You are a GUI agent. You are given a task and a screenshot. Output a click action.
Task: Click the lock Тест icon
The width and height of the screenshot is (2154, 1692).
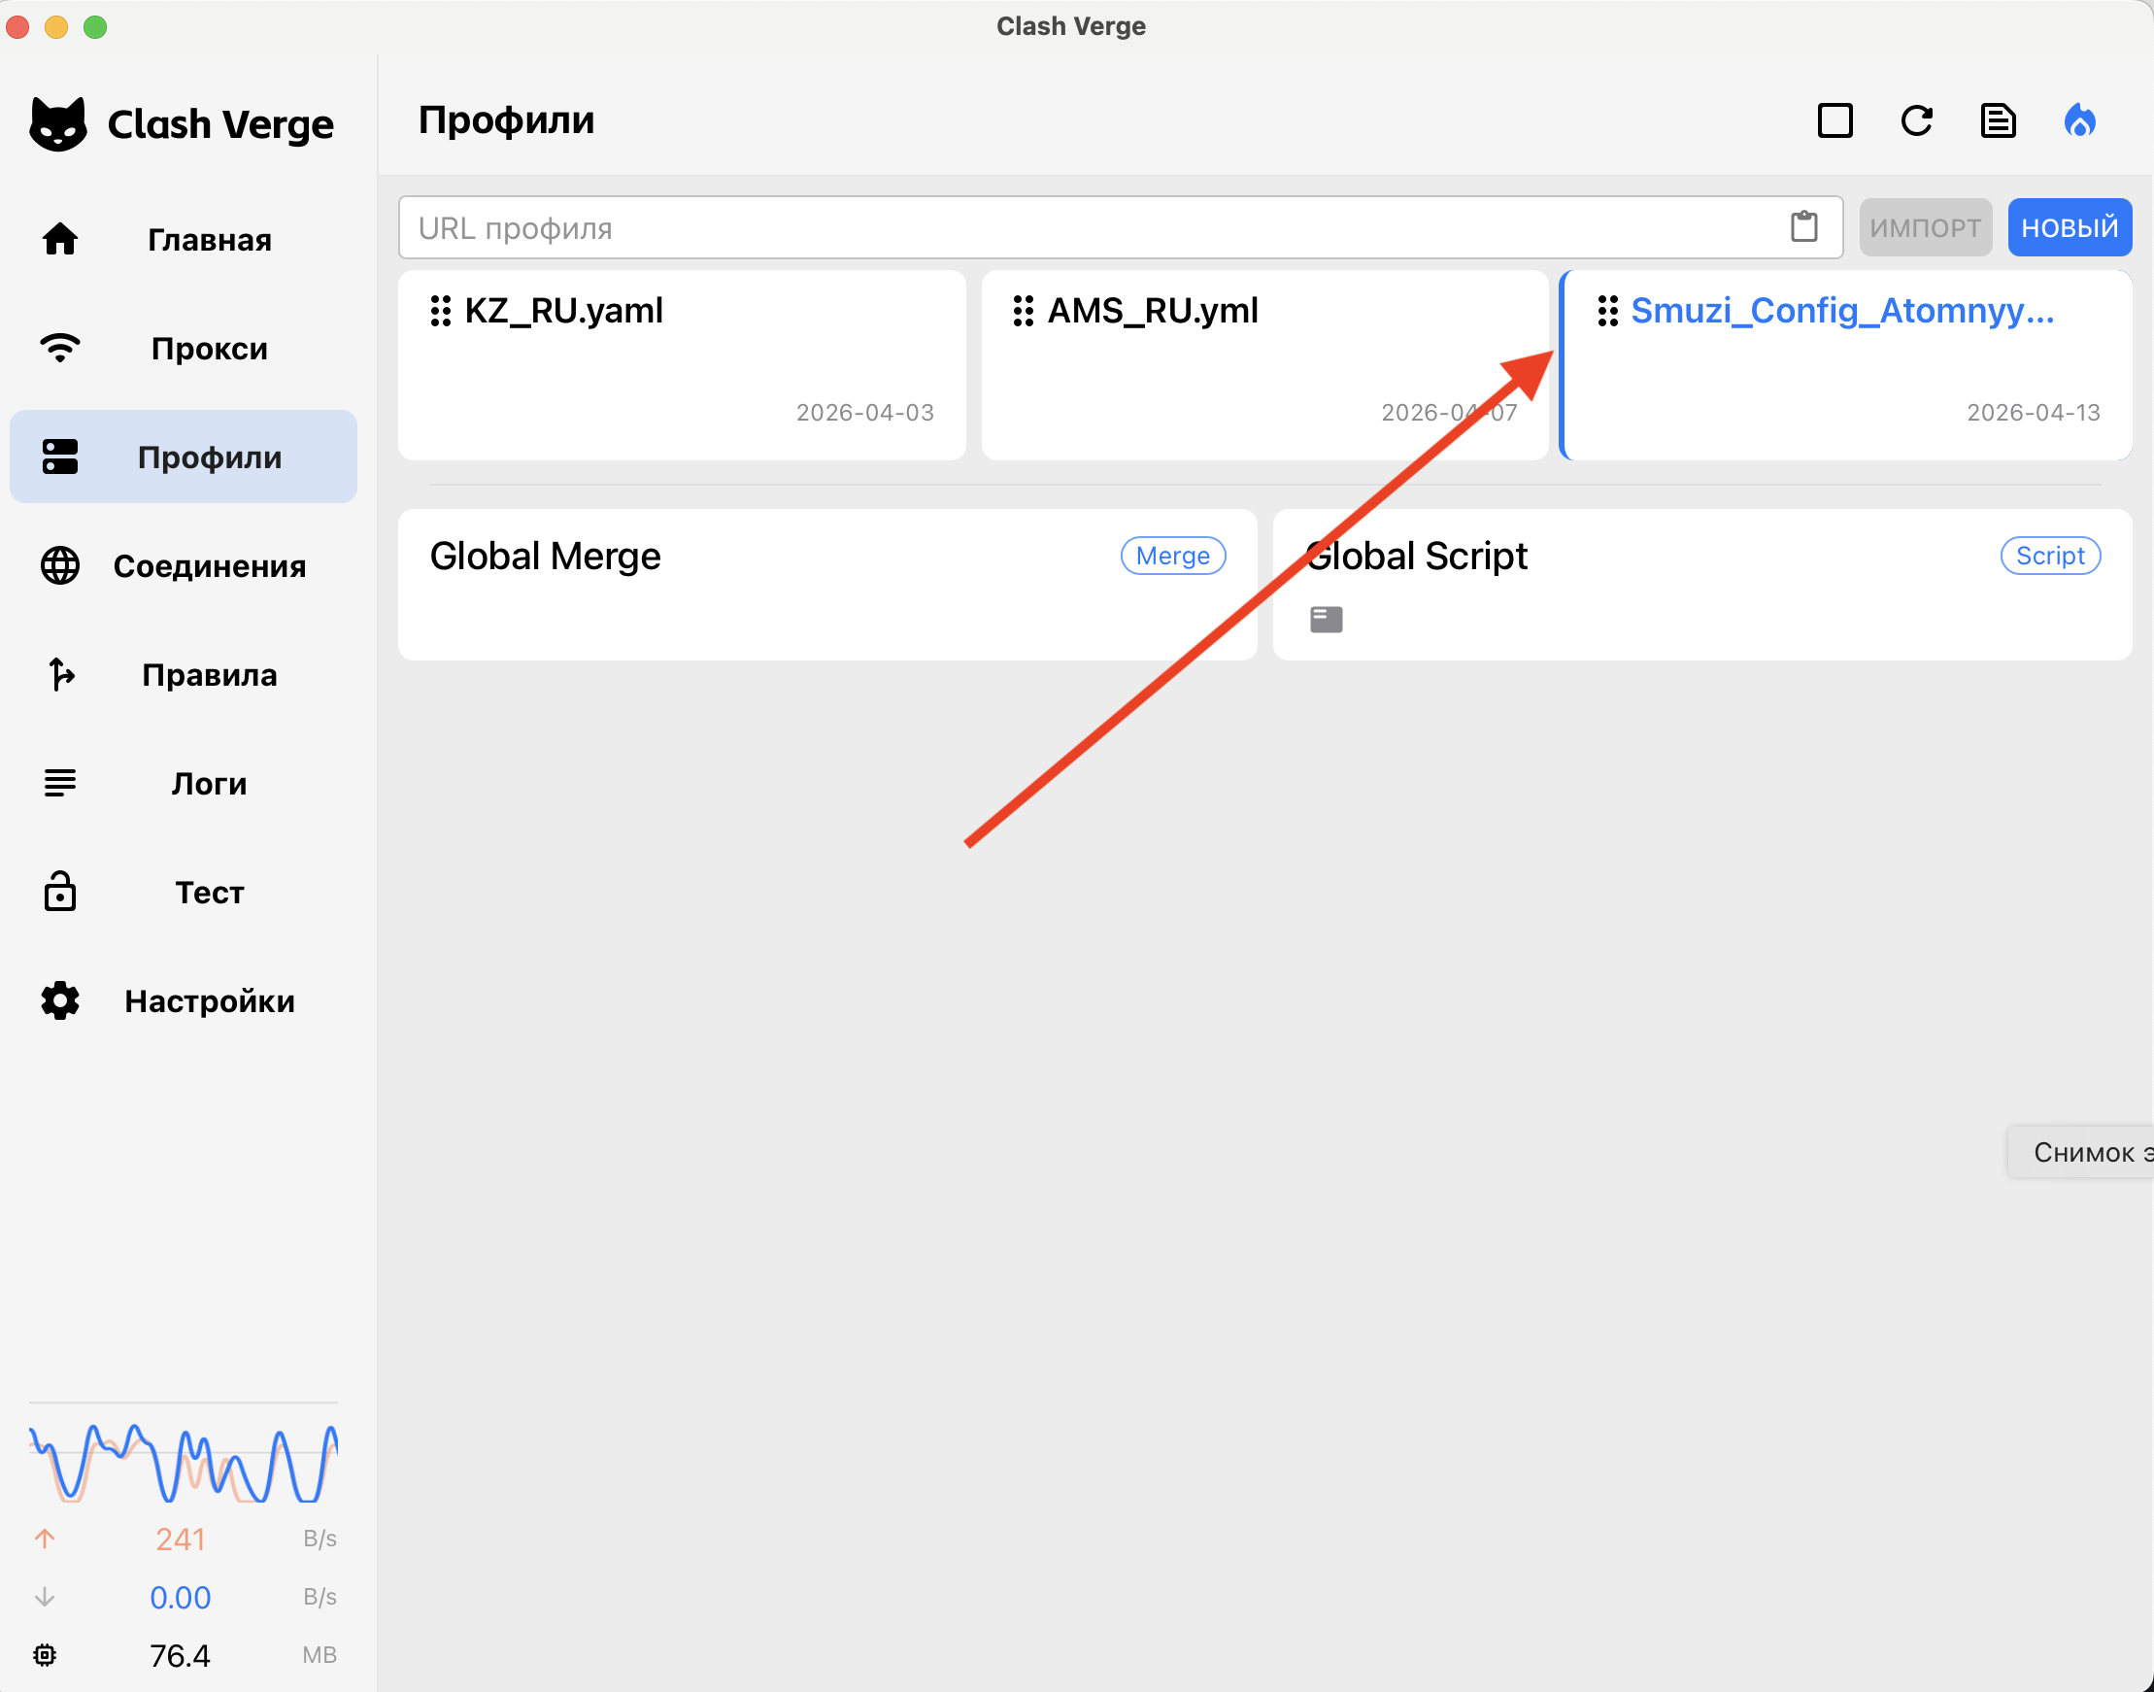point(60,892)
